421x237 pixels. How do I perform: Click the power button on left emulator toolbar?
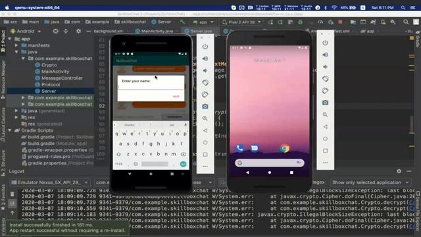click(205, 47)
